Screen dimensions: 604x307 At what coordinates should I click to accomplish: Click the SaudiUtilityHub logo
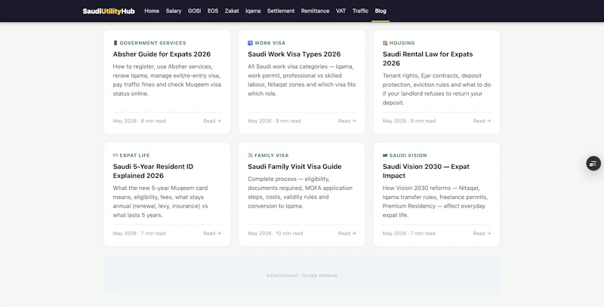(109, 11)
